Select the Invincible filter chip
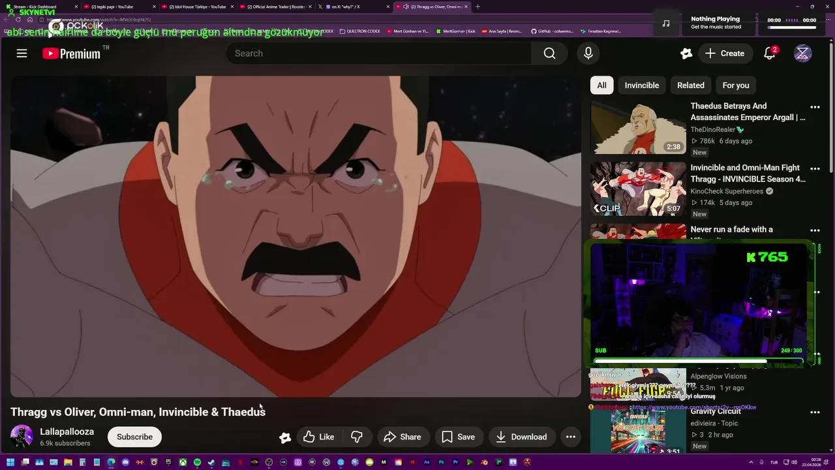 642,86
